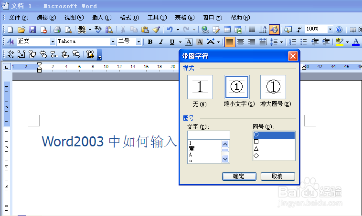Open Word help question mark icon
The image size is (362, 216).
(x=339, y=30)
